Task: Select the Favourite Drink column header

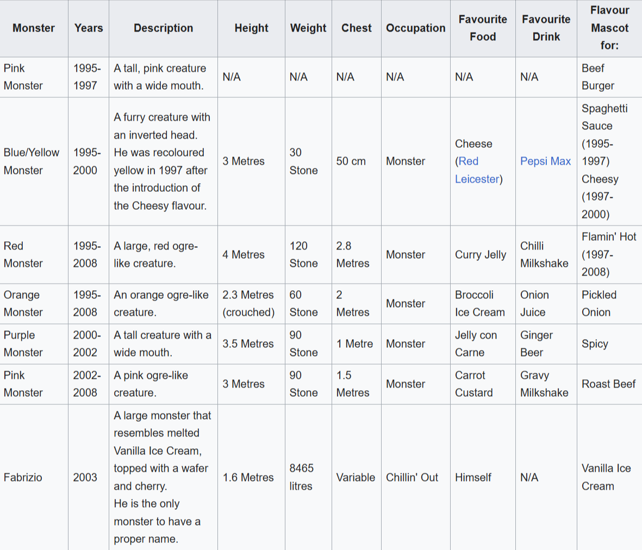Action: click(546, 28)
